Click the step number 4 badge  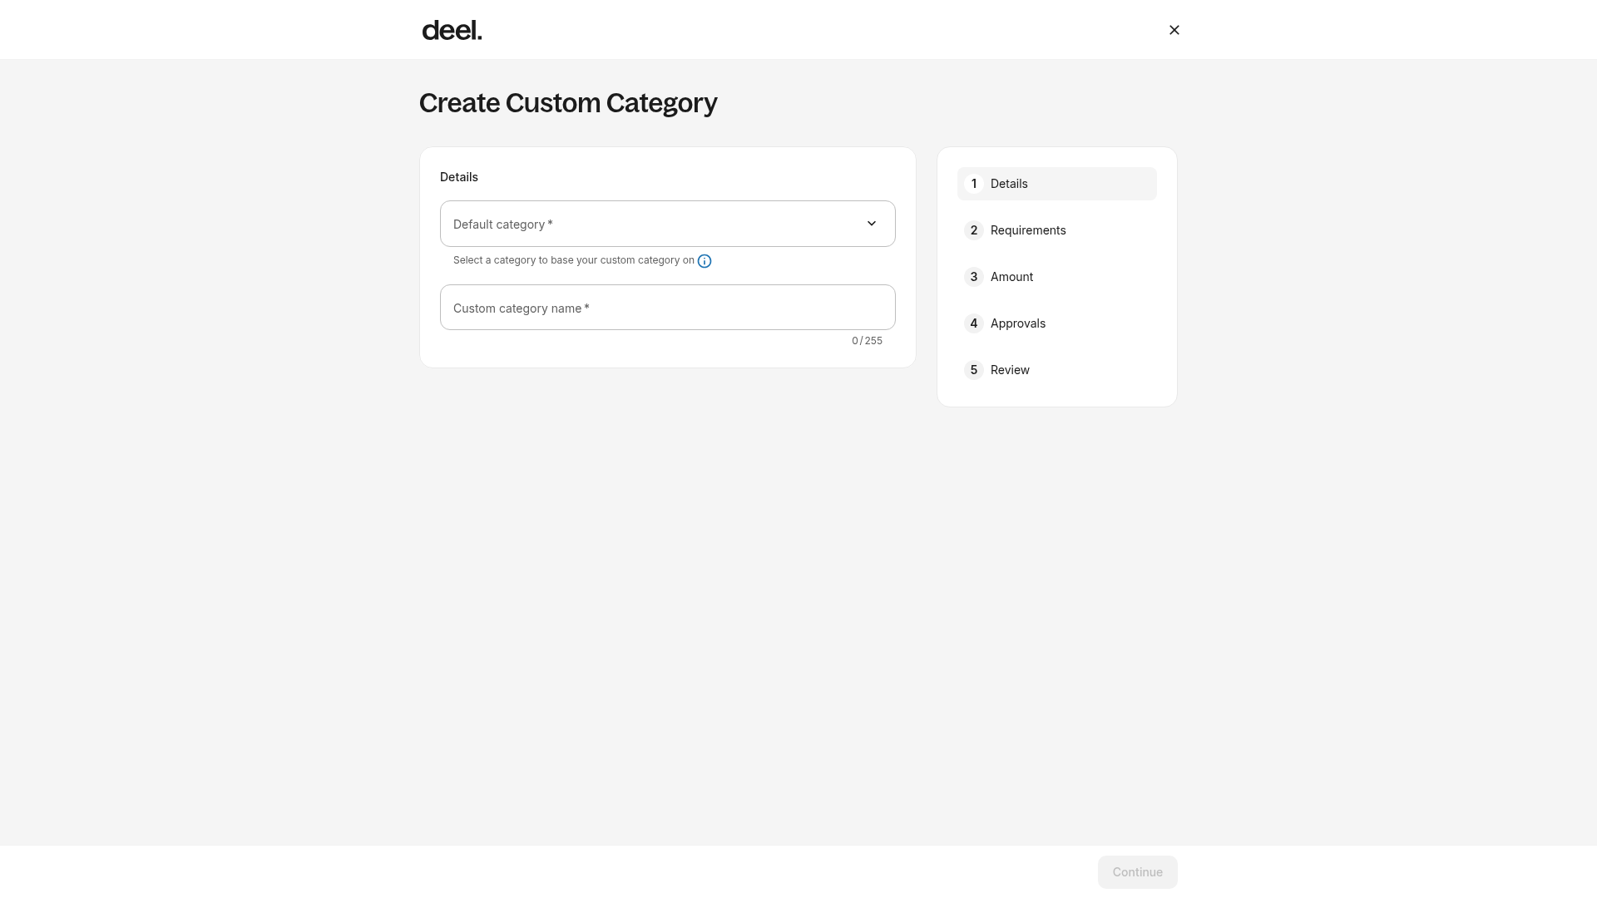tap(974, 323)
